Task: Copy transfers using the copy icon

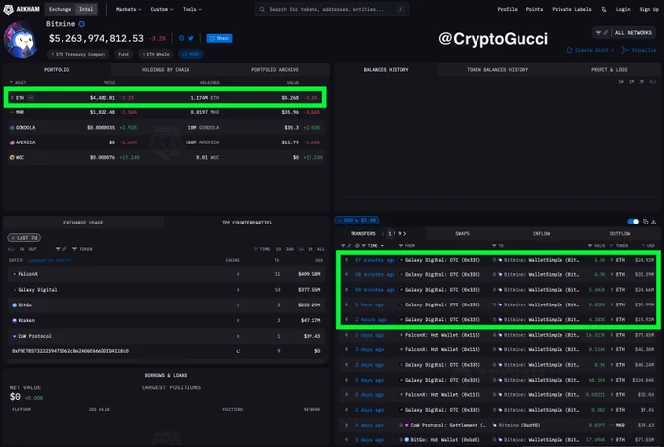Action: [x=645, y=222]
